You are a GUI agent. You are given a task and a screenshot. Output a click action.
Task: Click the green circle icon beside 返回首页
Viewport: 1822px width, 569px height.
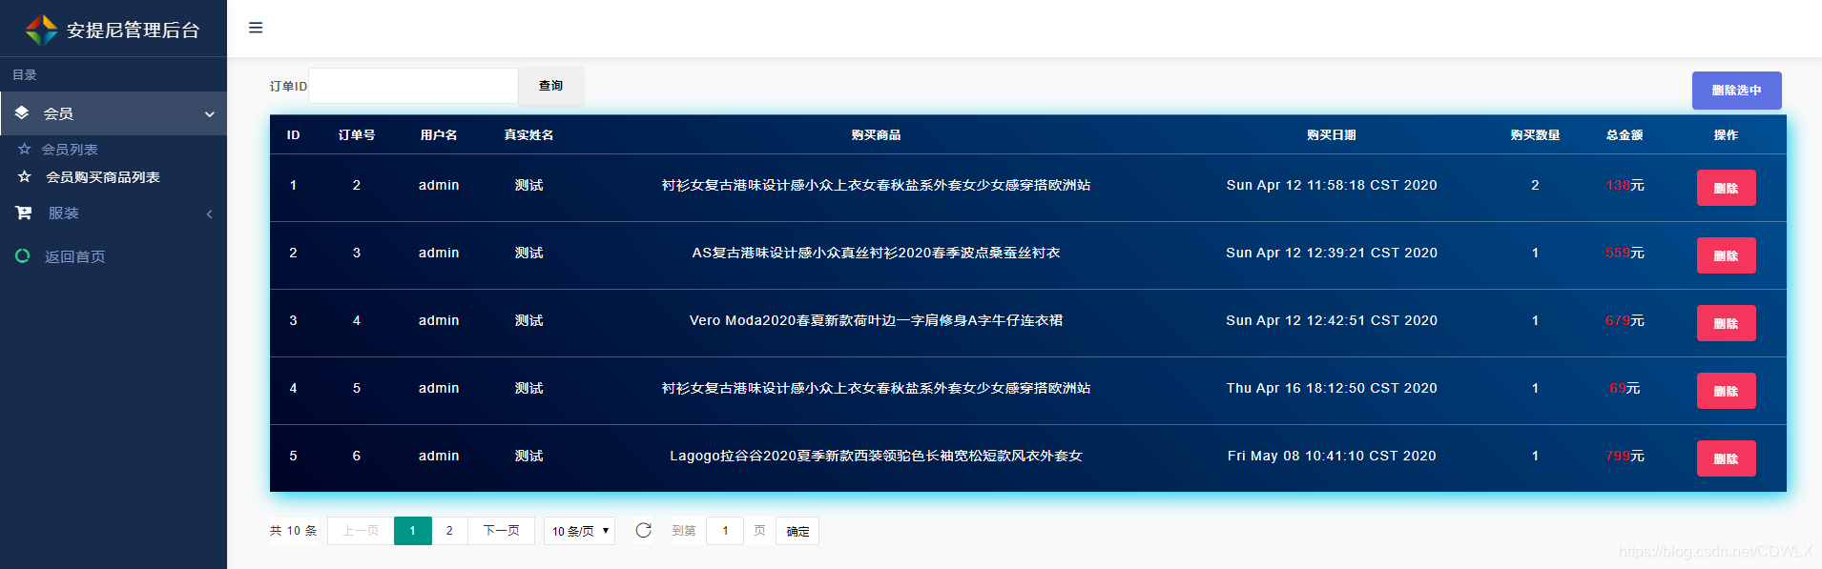[23, 255]
